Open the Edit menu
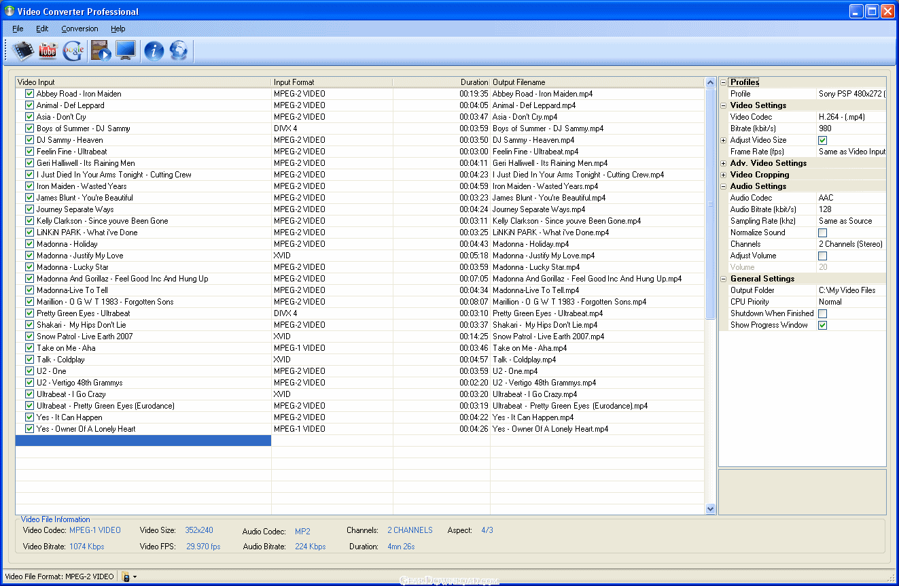Image resolution: width=899 pixels, height=586 pixels. click(x=42, y=29)
